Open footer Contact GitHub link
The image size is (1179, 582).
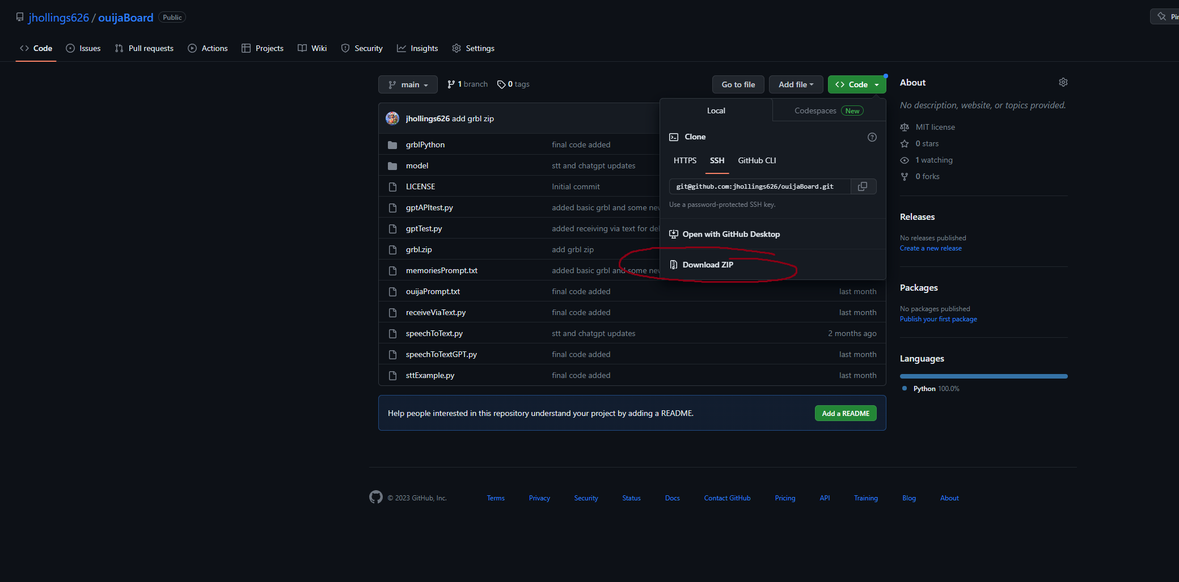[x=727, y=498]
